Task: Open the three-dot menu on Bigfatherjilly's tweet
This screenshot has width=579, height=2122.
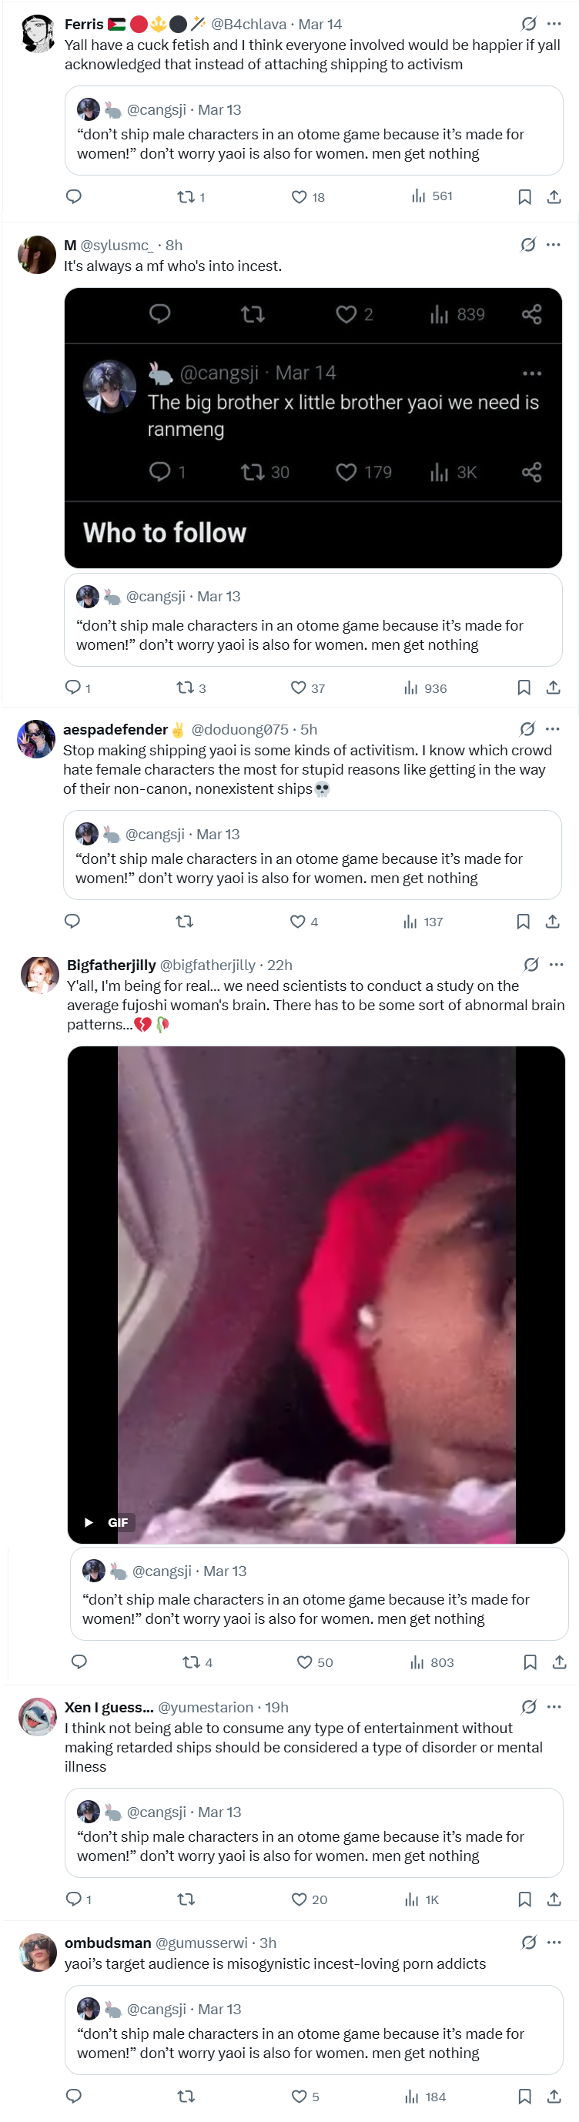Action: tap(557, 965)
